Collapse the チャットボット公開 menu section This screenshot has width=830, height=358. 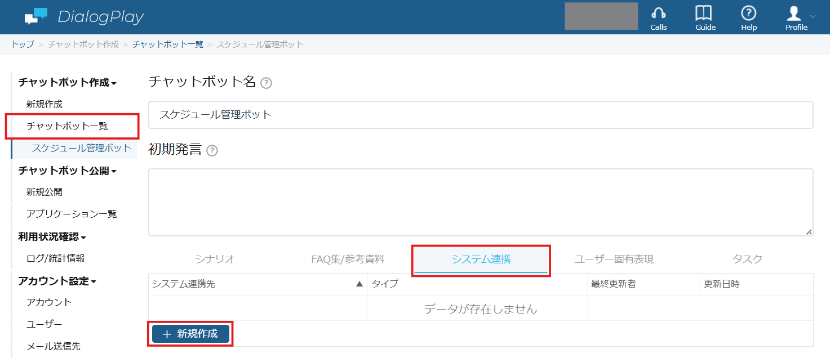click(x=68, y=171)
